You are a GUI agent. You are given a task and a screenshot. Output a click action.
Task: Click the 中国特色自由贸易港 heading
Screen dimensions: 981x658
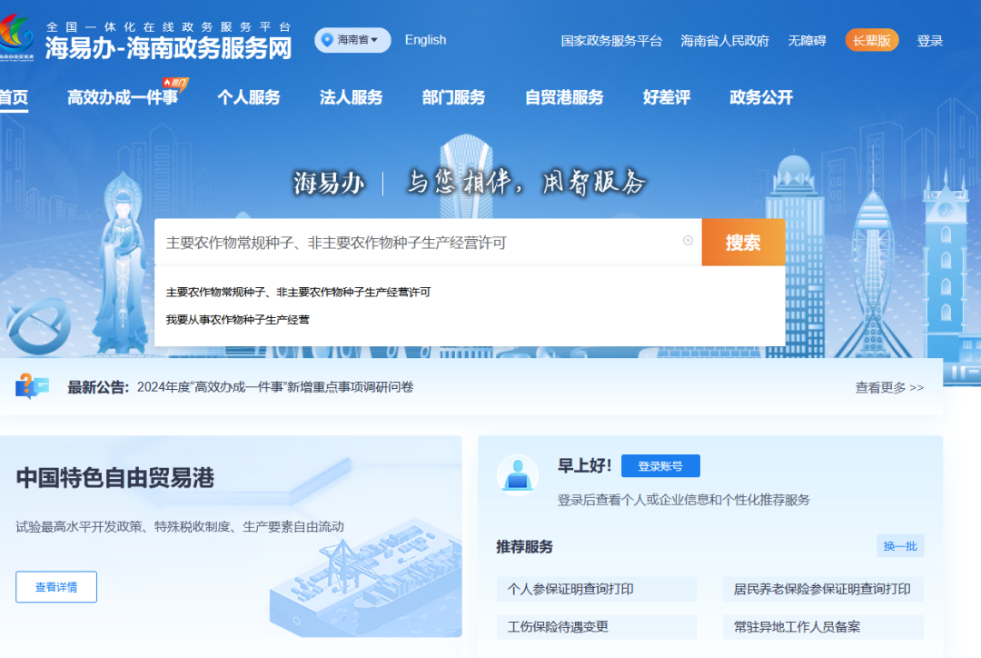(115, 478)
